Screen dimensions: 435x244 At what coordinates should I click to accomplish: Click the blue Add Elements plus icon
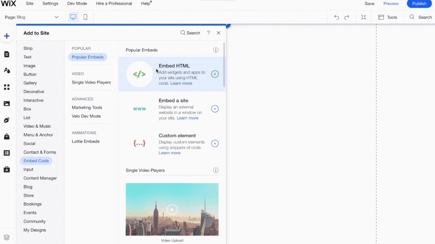[7, 36]
